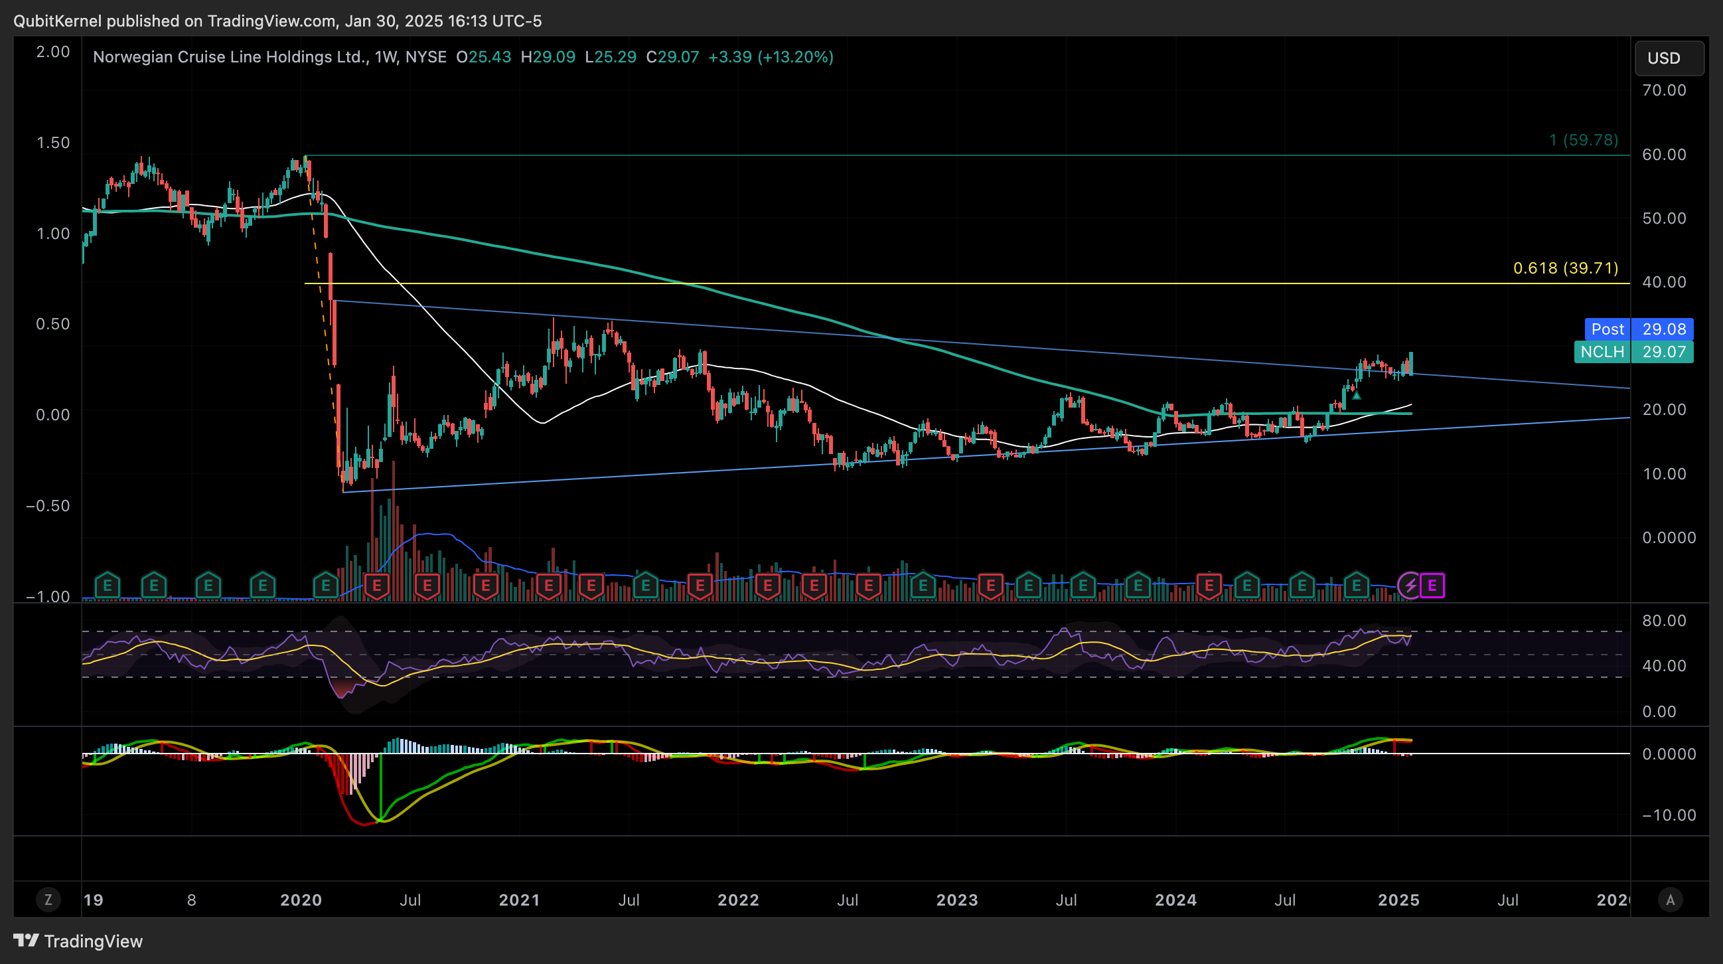Click the 2025 label on the time axis

tap(1398, 900)
